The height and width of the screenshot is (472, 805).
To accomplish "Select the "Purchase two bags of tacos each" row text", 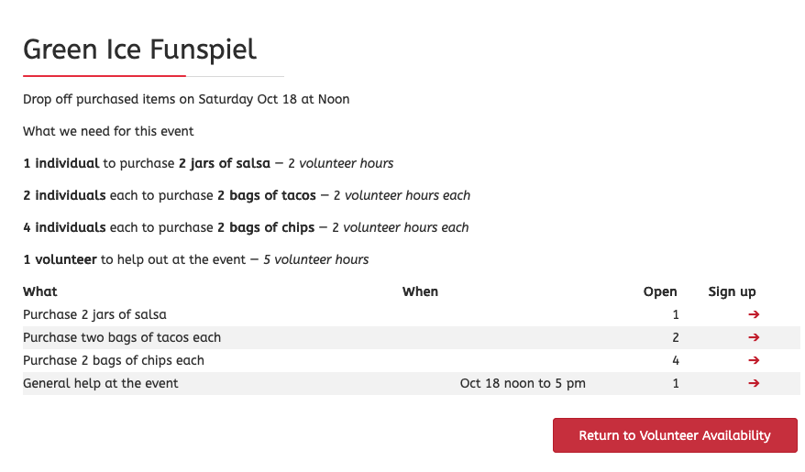I will coord(122,337).
